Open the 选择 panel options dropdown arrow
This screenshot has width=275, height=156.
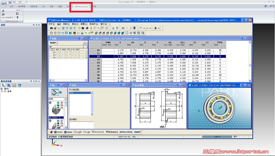tap(34, 25)
